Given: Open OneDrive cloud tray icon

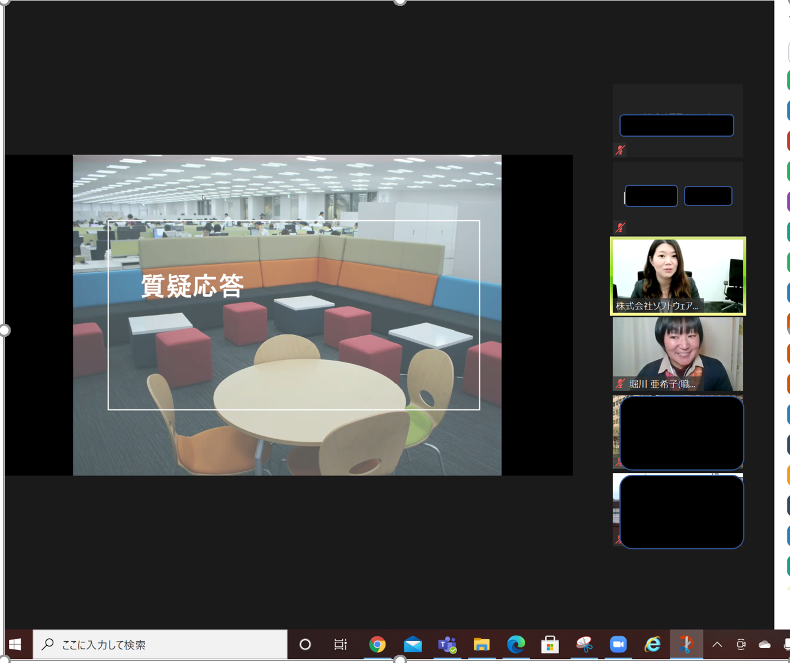Looking at the screenshot, I should coord(765,644).
